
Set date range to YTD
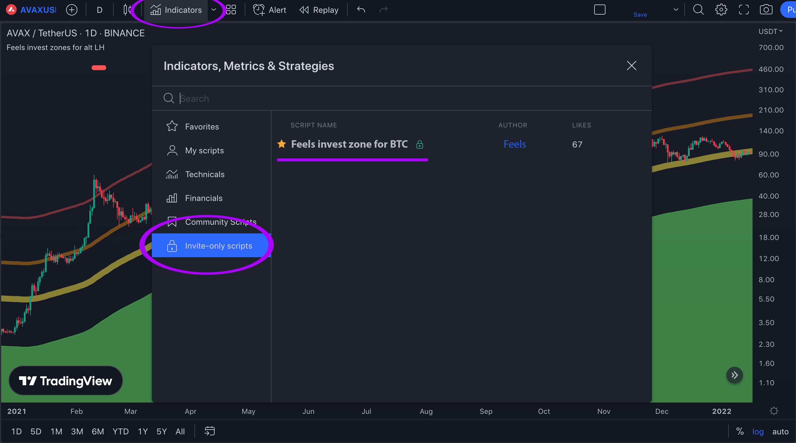pyautogui.click(x=121, y=431)
